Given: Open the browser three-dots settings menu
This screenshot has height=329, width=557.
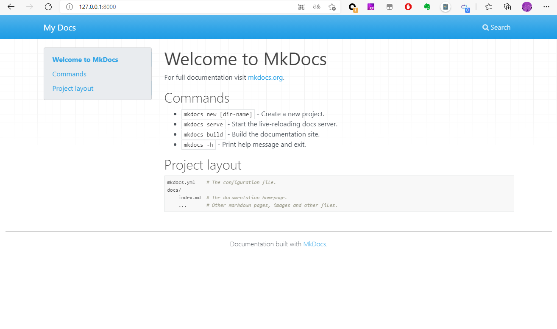Looking at the screenshot, I should click(546, 7).
